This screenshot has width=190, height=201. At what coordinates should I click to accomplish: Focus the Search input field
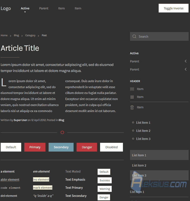[159, 36]
